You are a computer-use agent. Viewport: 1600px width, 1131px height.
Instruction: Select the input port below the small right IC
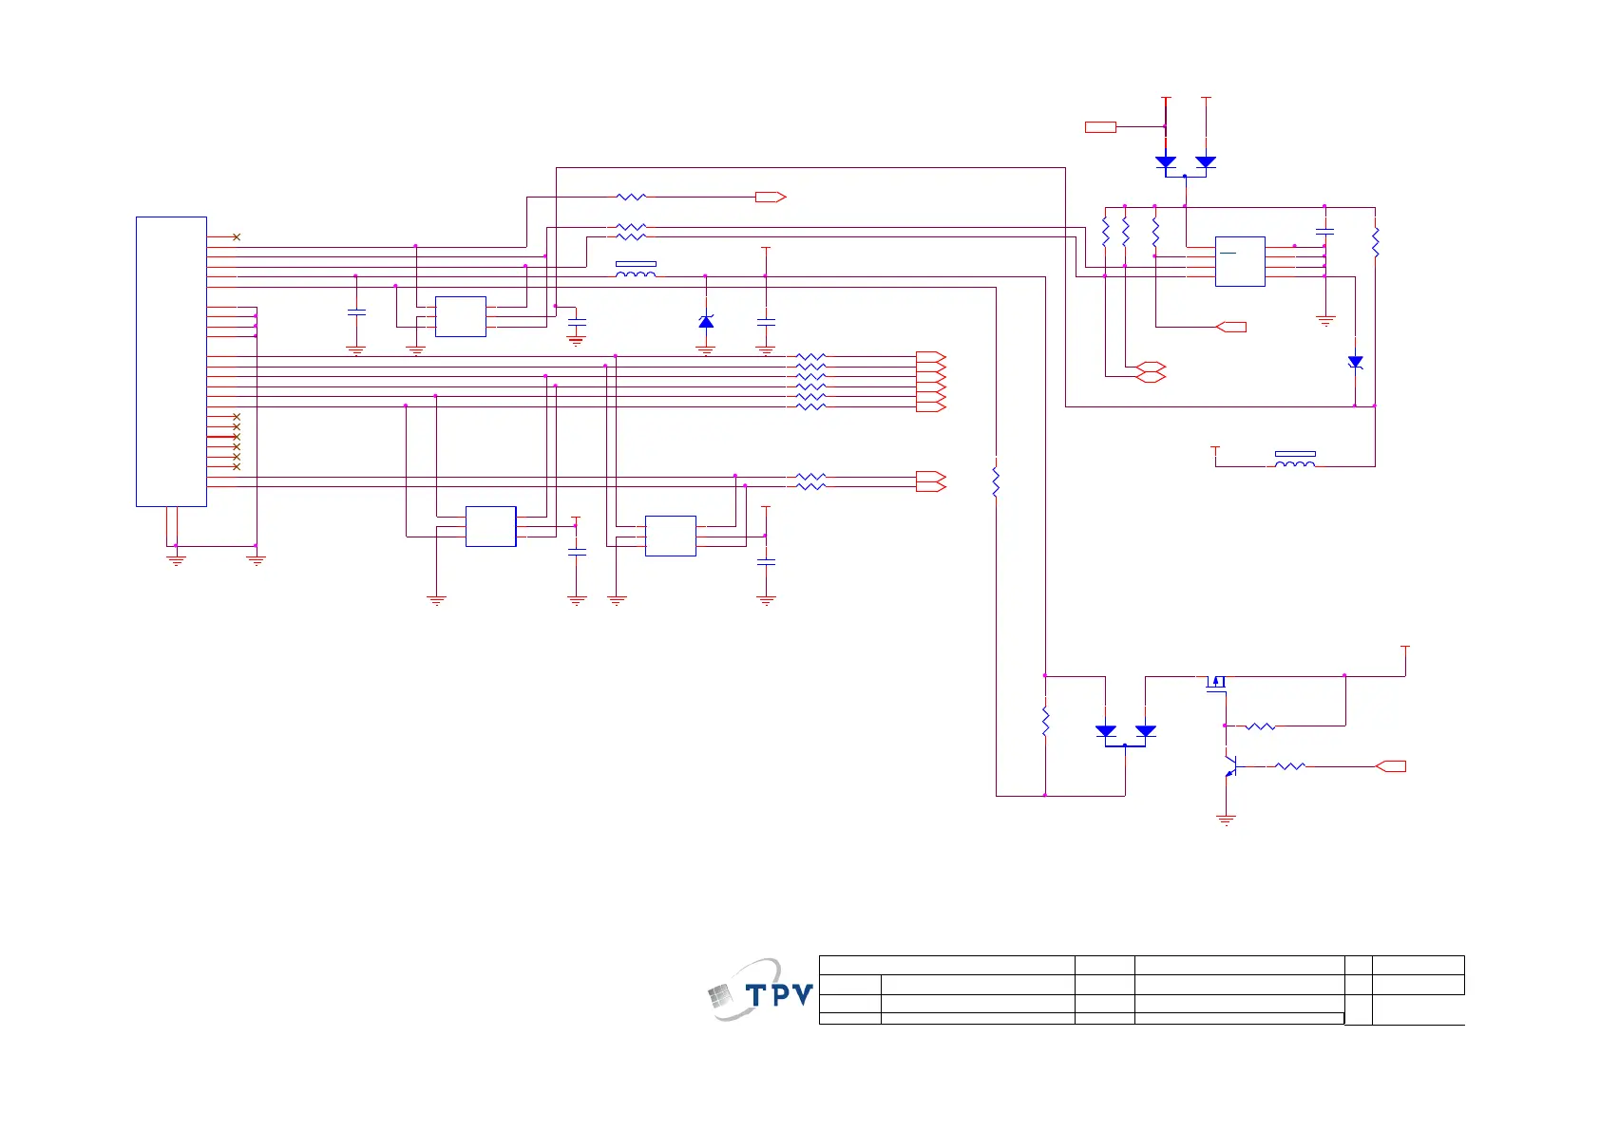click(x=1231, y=327)
